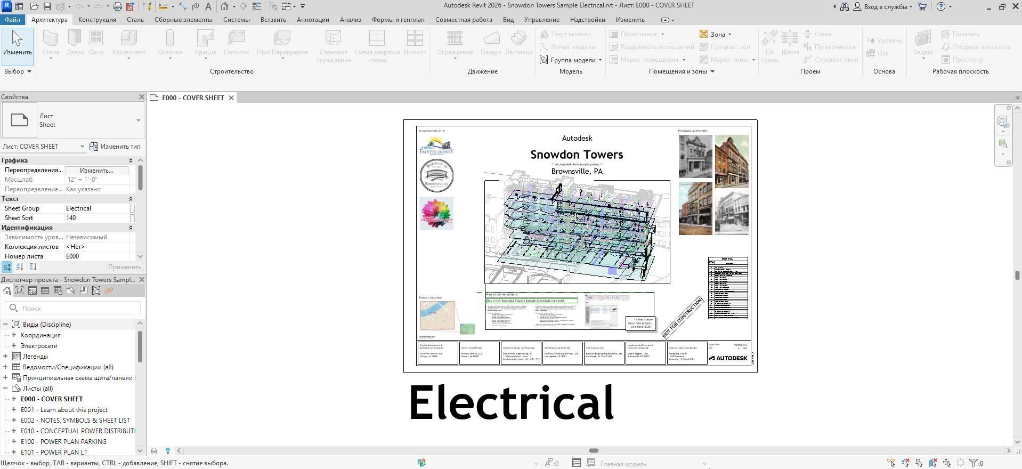Open sheet 'E001 - Learn about this project'
Screen dimensions: 1022x469
pos(64,410)
